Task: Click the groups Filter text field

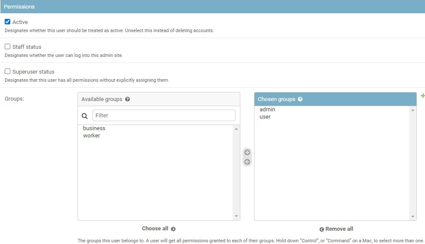Action: coord(164,116)
